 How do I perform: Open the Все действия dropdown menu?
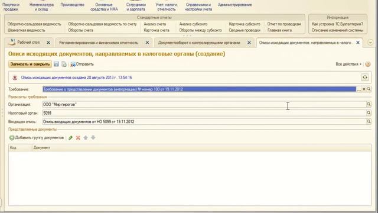point(348,64)
